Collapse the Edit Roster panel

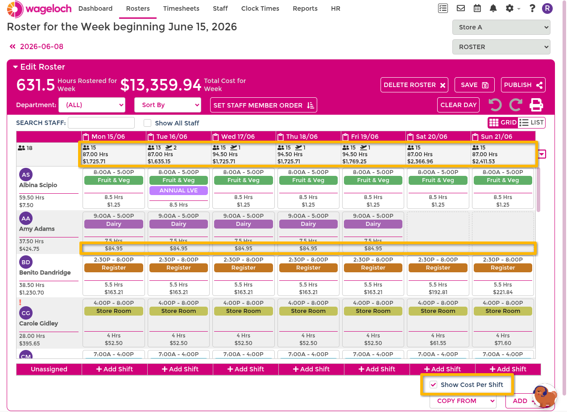[39, 67]
